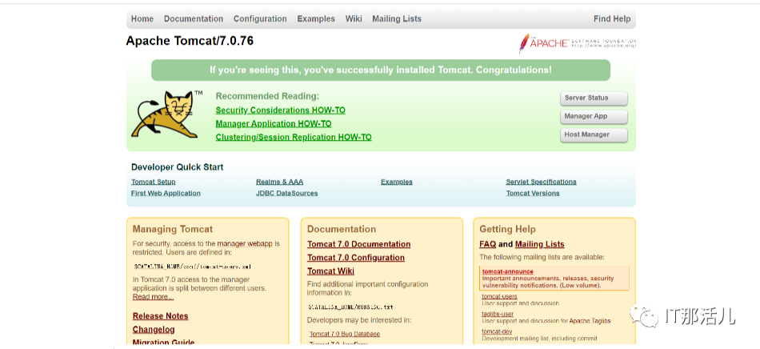Open the Home nav item
760x349 pixels.
tap(142, 19)
